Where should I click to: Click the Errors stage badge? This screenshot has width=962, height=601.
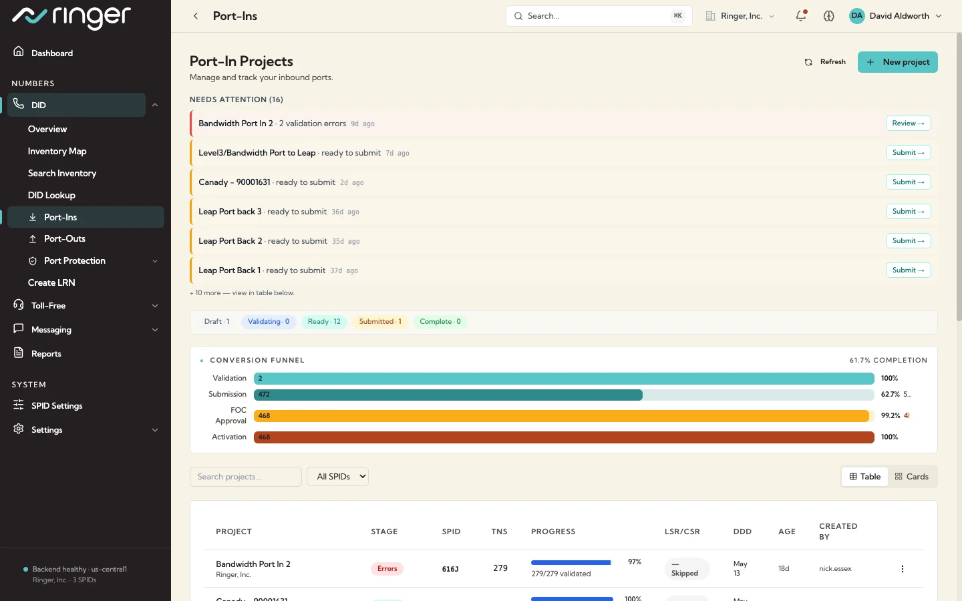387,569
